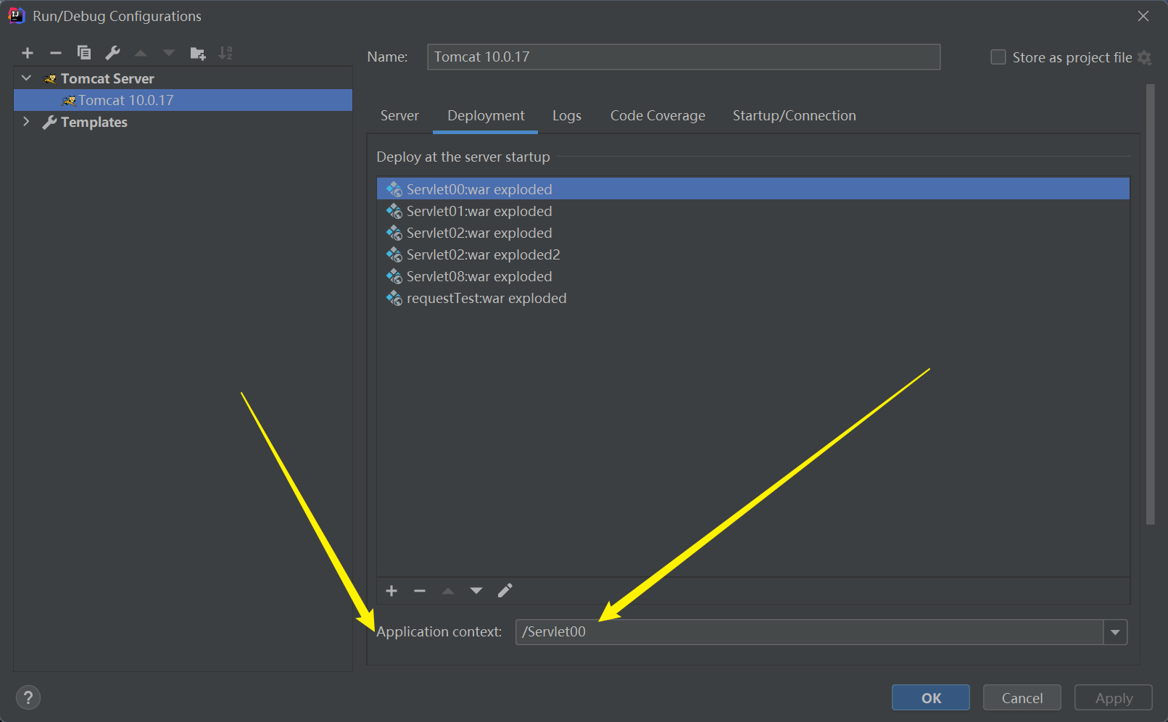
Task: Move selected artifact down
Action: coord(476,591)
